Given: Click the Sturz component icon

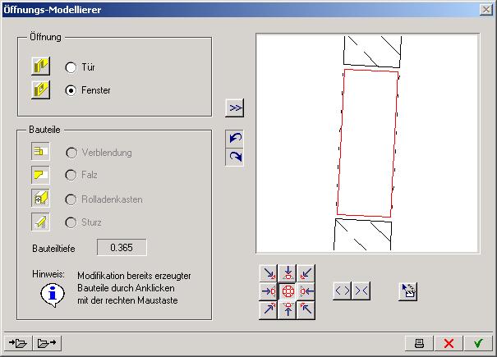Looking at the screenshot, I should 40,222.
